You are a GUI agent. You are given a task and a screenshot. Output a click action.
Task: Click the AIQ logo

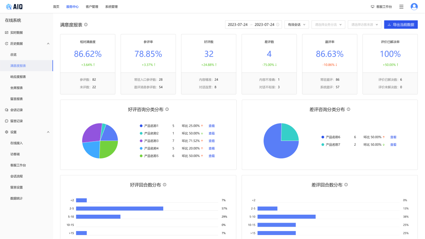(x=15, y=7)
